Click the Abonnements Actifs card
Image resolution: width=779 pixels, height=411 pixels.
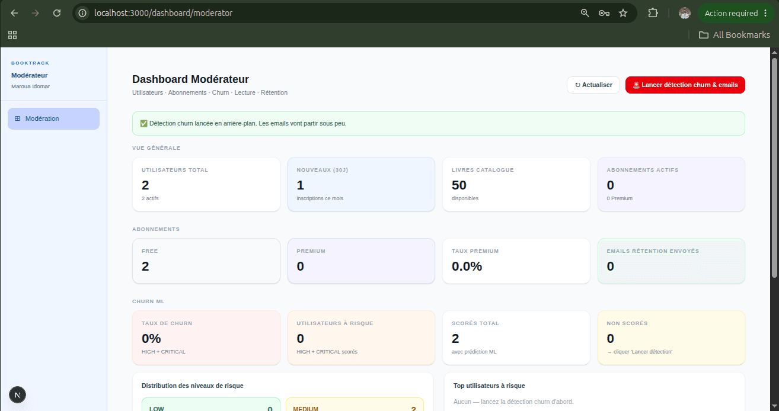(x=671, y=184)
